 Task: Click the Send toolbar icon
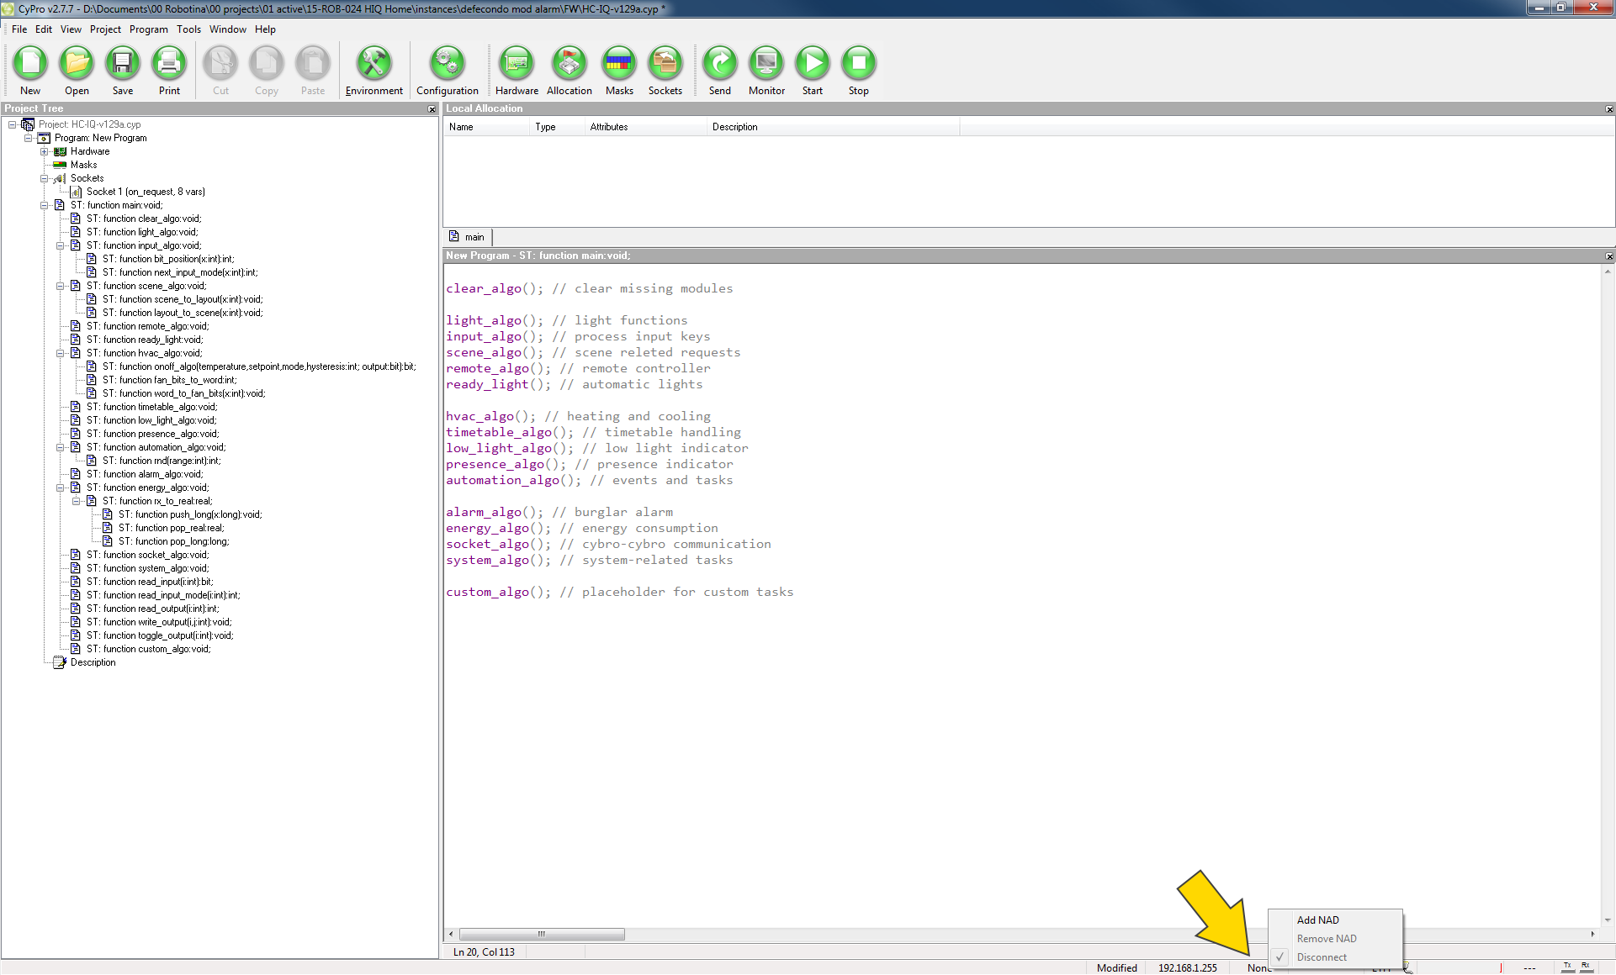[x=719, y=63]
